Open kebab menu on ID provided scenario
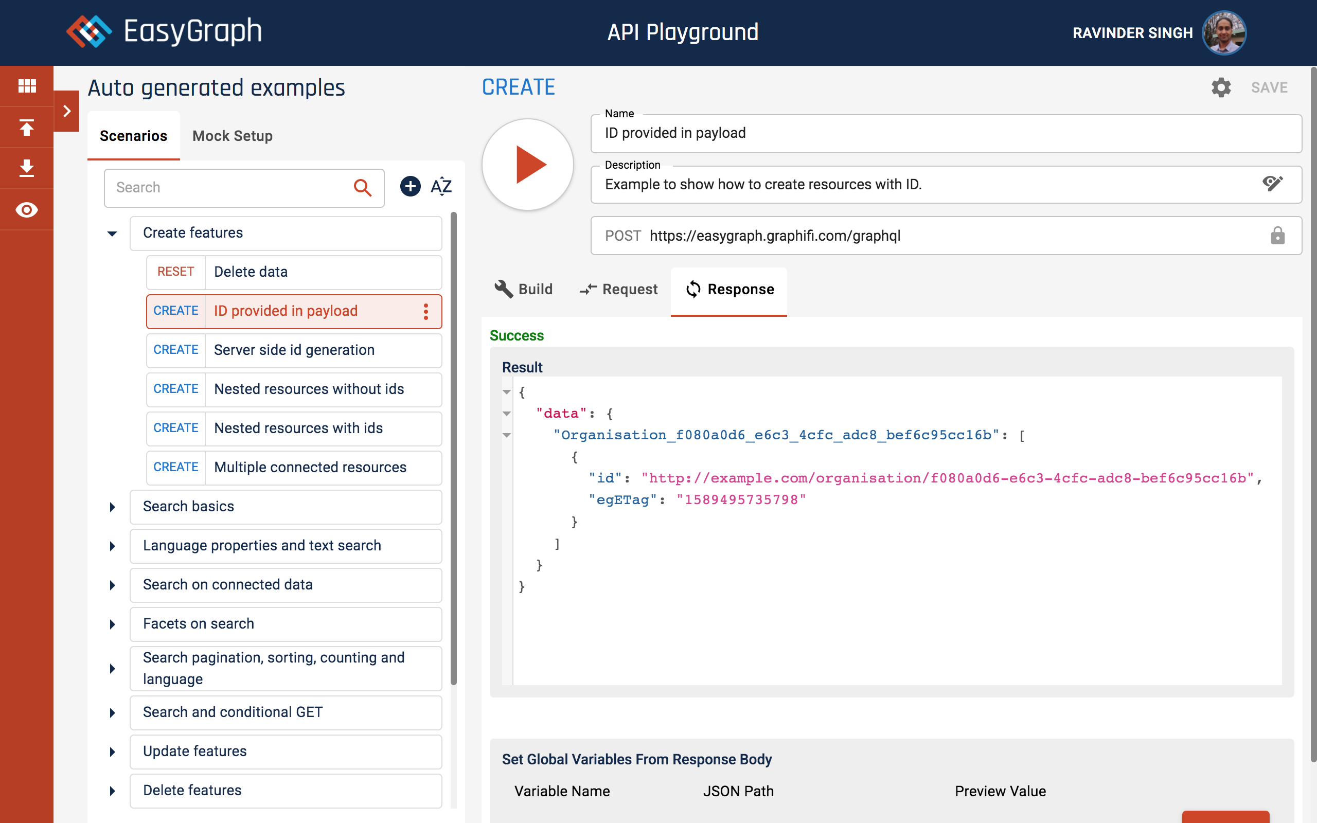This screenshot has height=823, width=1317. click(x=425, y=311)
